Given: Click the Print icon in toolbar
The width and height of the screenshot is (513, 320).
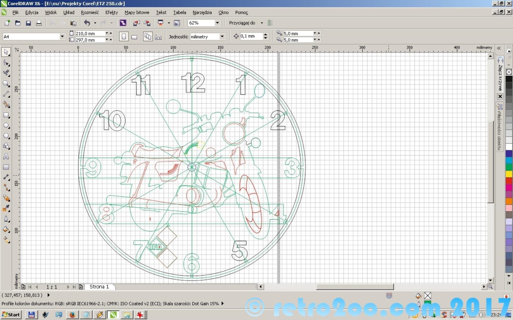Looking at the screenshot, I should point(39,23).
